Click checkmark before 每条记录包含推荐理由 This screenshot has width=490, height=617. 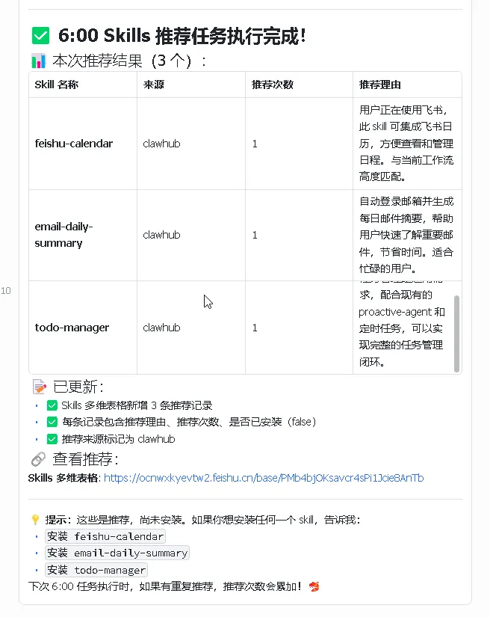click(x=52, y=422)
